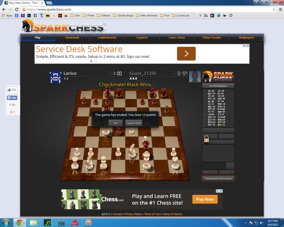Click OK in the game ended dialog
The height and width of the screenshot is (227, 284).
(116, 123)
